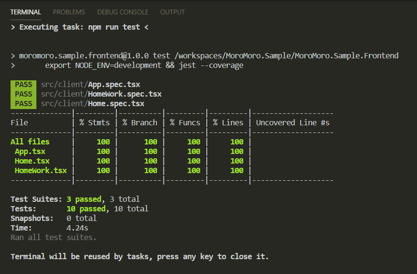
Task: Click the '% Funcs' column header
Action: 185,123
